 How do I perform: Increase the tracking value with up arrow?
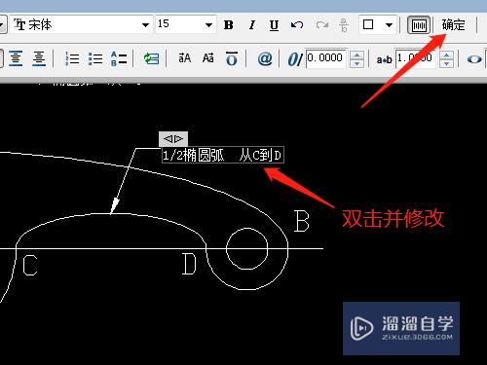click(x=446, y=55)
